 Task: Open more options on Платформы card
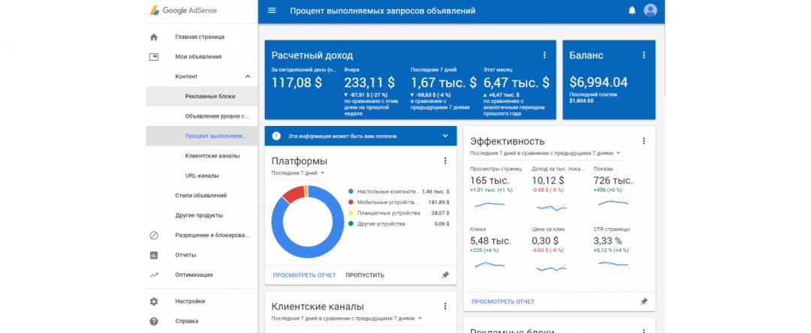(445, 161)
